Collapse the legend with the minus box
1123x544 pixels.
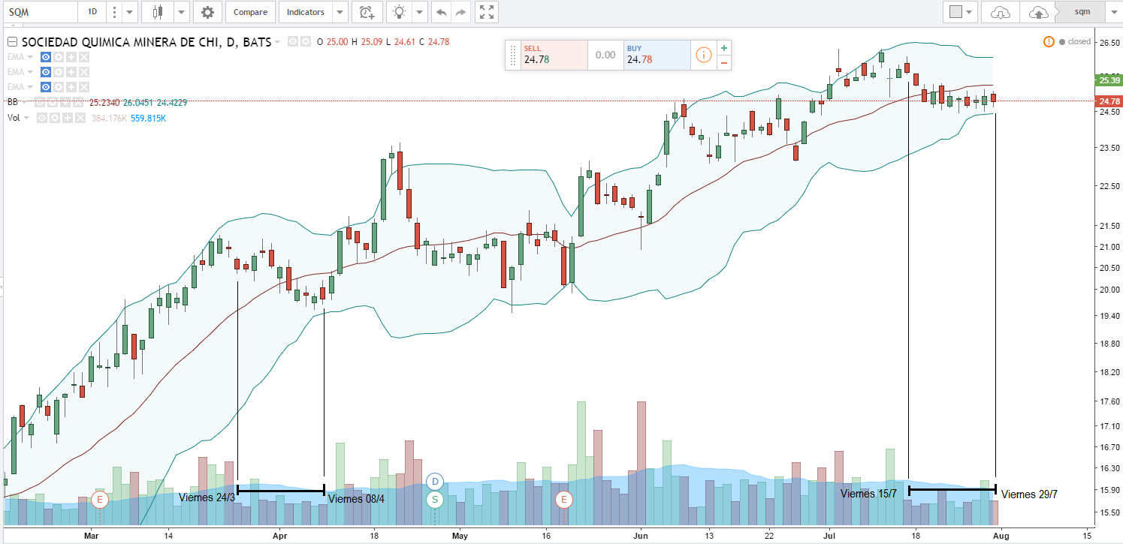(11, 42)
